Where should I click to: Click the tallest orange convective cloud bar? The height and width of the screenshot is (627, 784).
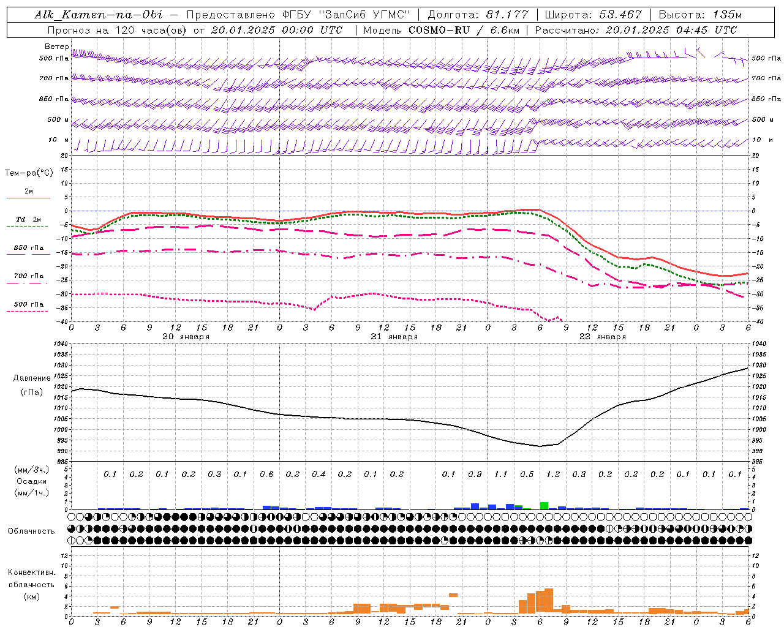[x=549, y=600]
